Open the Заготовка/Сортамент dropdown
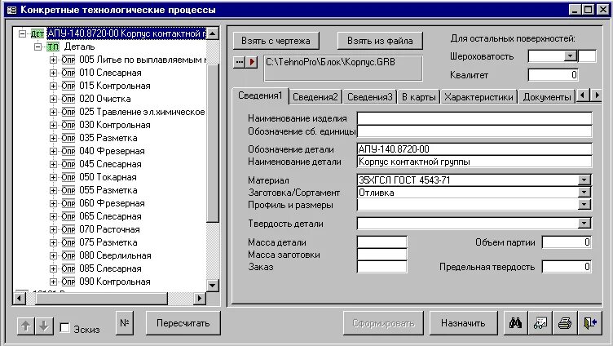The height and width of the screenshot is (346, 613). (584, 193)
